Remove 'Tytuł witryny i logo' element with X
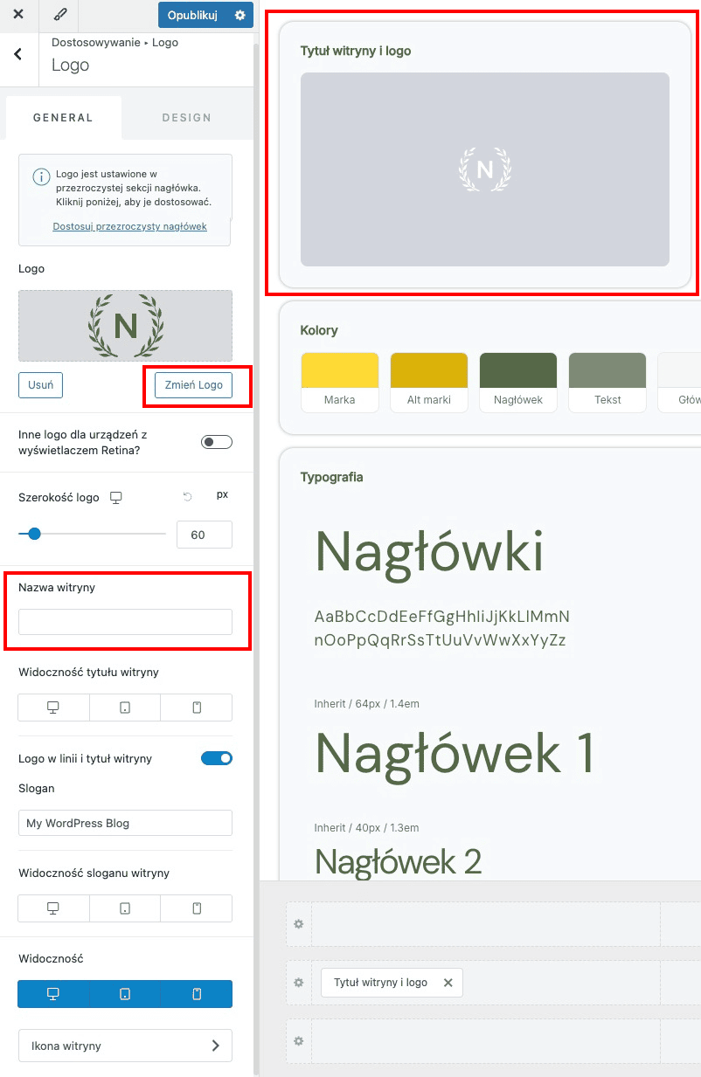 448,983
